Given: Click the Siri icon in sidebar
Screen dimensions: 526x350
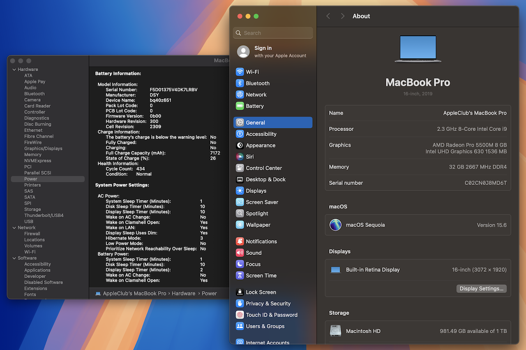Looking at the screenshot, I should pos(240,157).
